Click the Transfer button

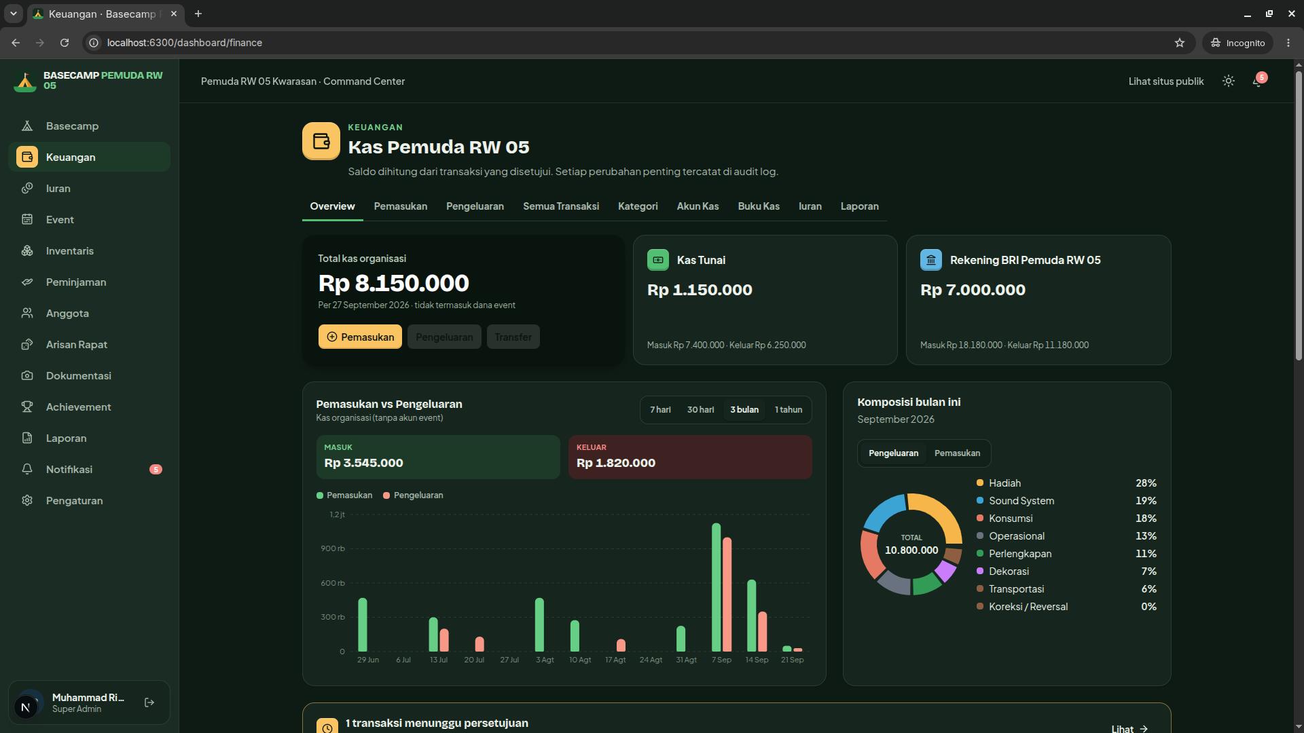click(513, 337)
